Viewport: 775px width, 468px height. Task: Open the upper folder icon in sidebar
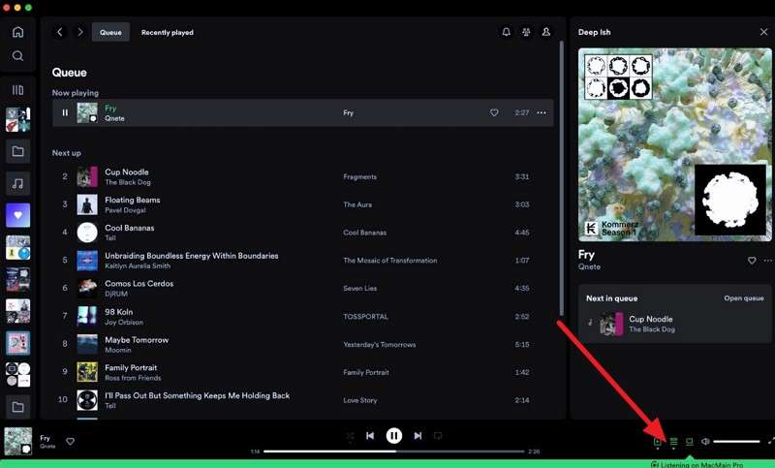coord(17,151)
